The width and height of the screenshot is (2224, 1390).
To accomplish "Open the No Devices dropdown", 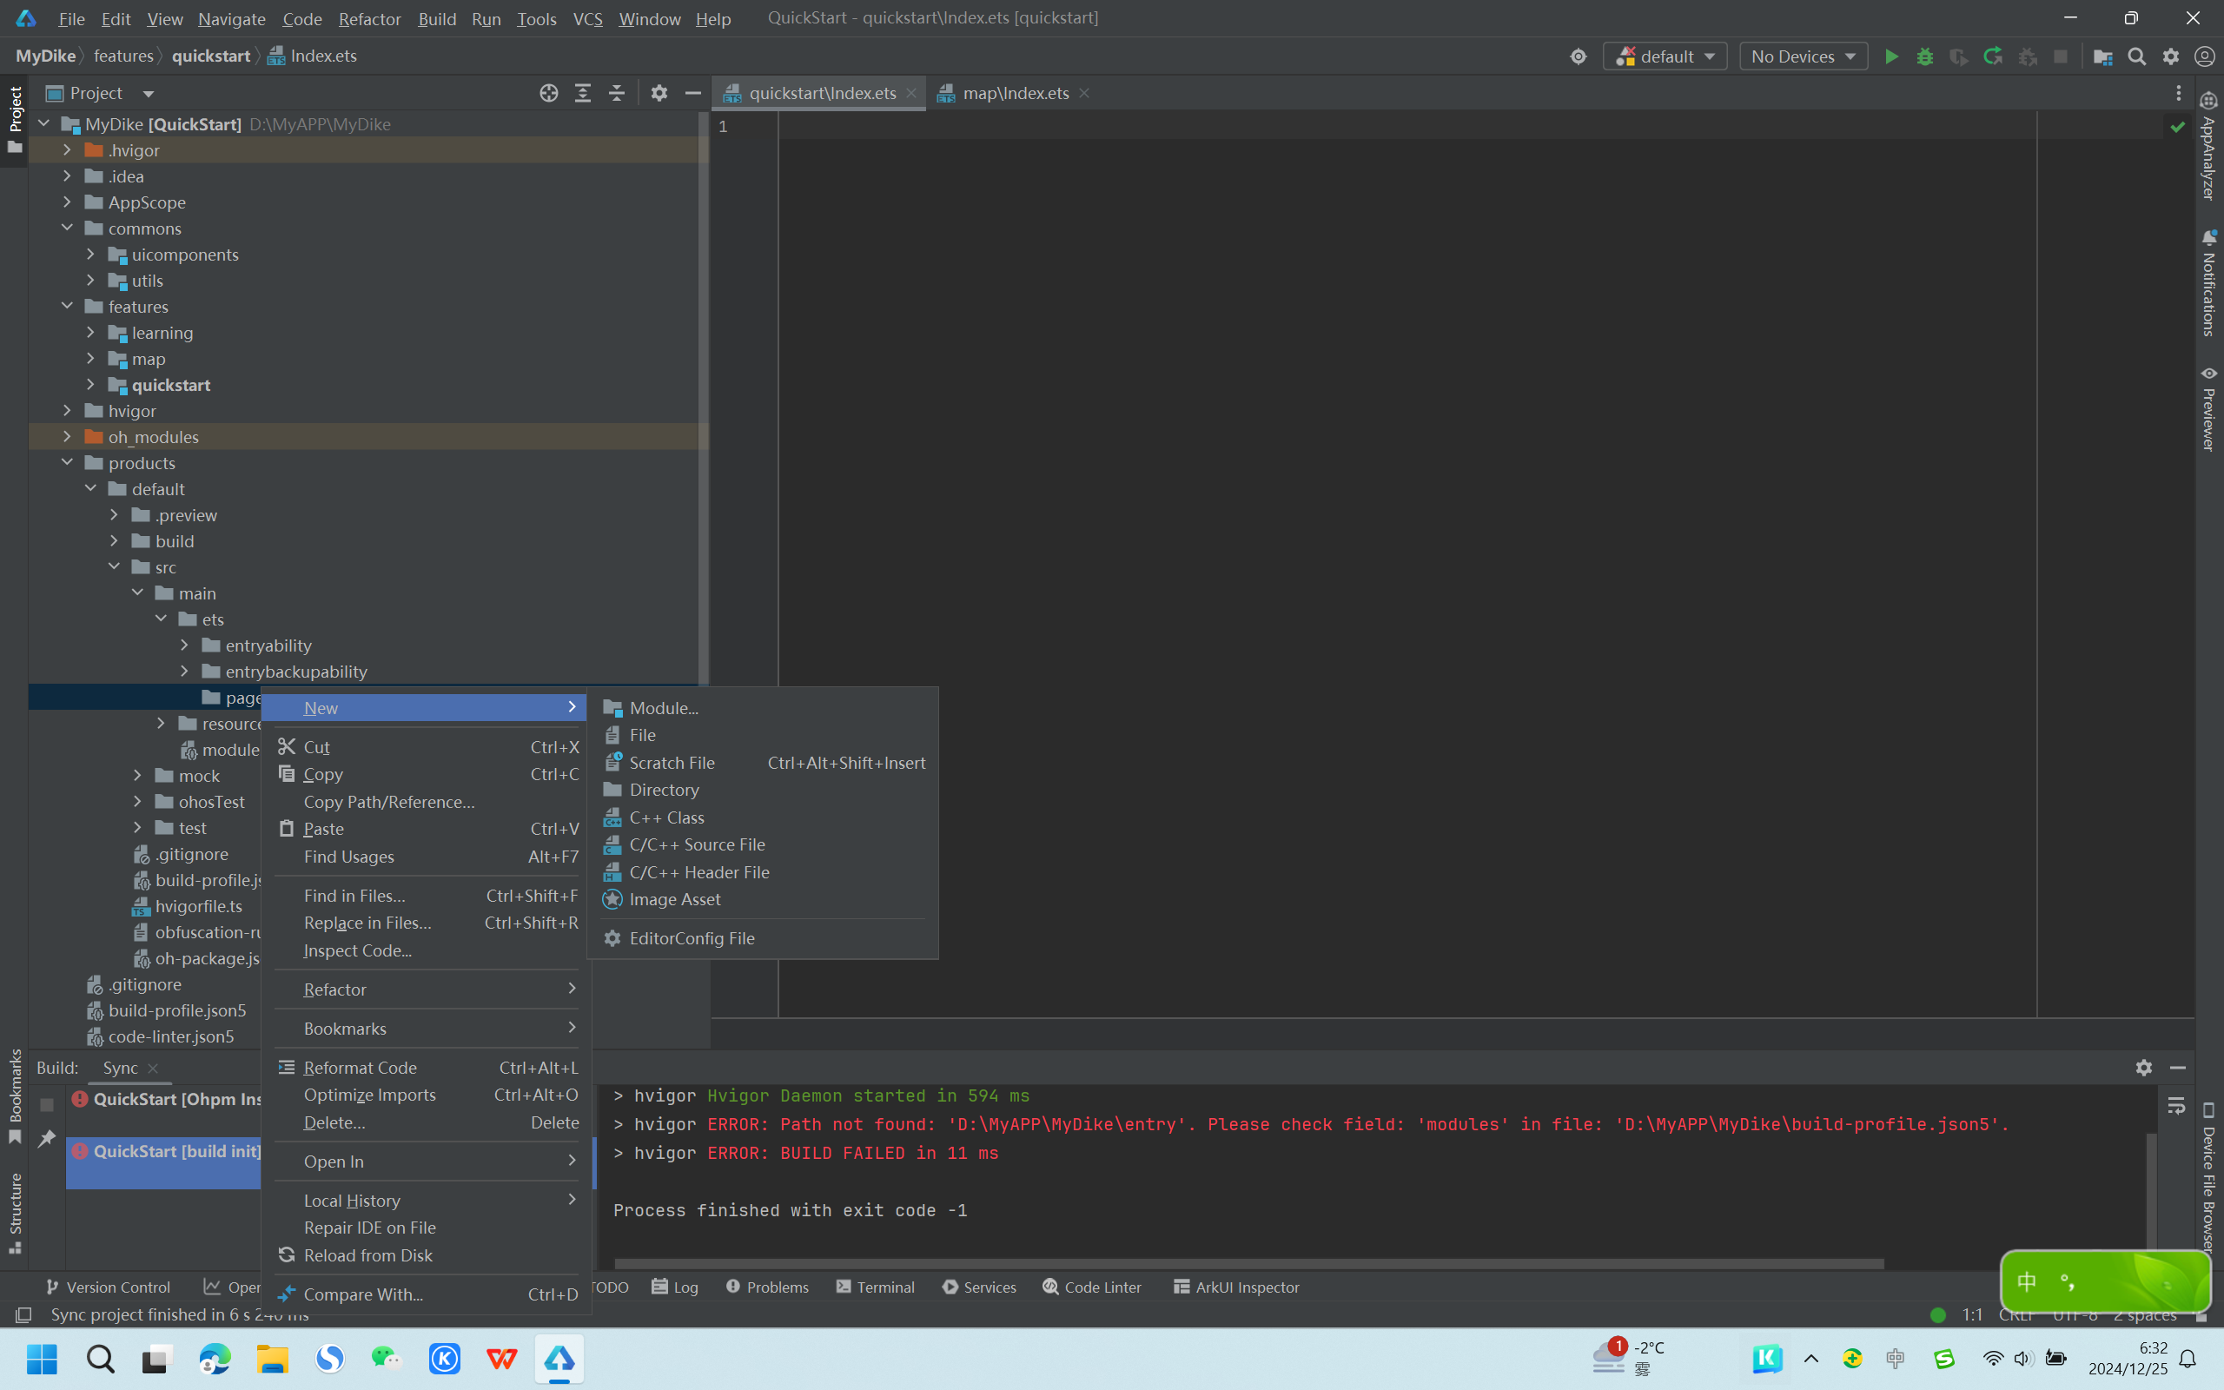I will coord(1804,56).
